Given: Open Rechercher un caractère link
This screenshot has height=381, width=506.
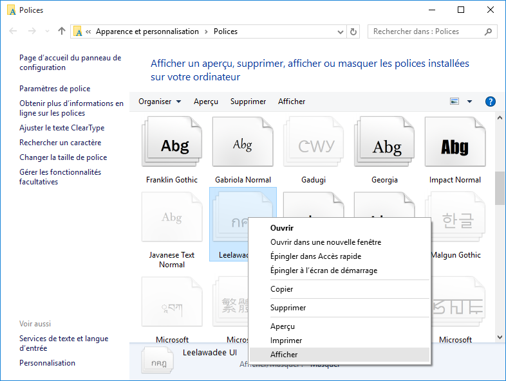Looking at the screenshot, I should (x=61, y=143).
